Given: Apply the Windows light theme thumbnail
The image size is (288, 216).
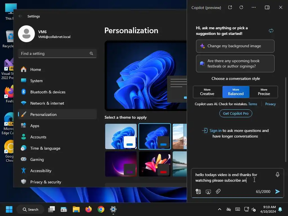Looking at the screenshot, I should pos(121,136).
